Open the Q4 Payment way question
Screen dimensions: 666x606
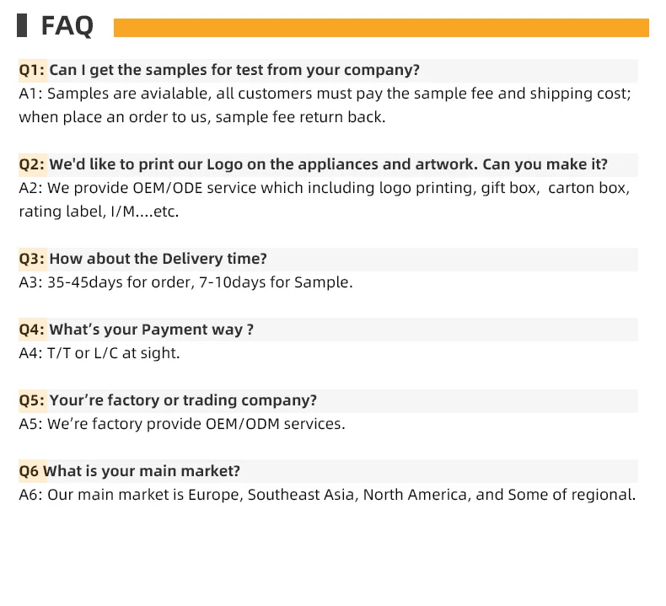151,330
